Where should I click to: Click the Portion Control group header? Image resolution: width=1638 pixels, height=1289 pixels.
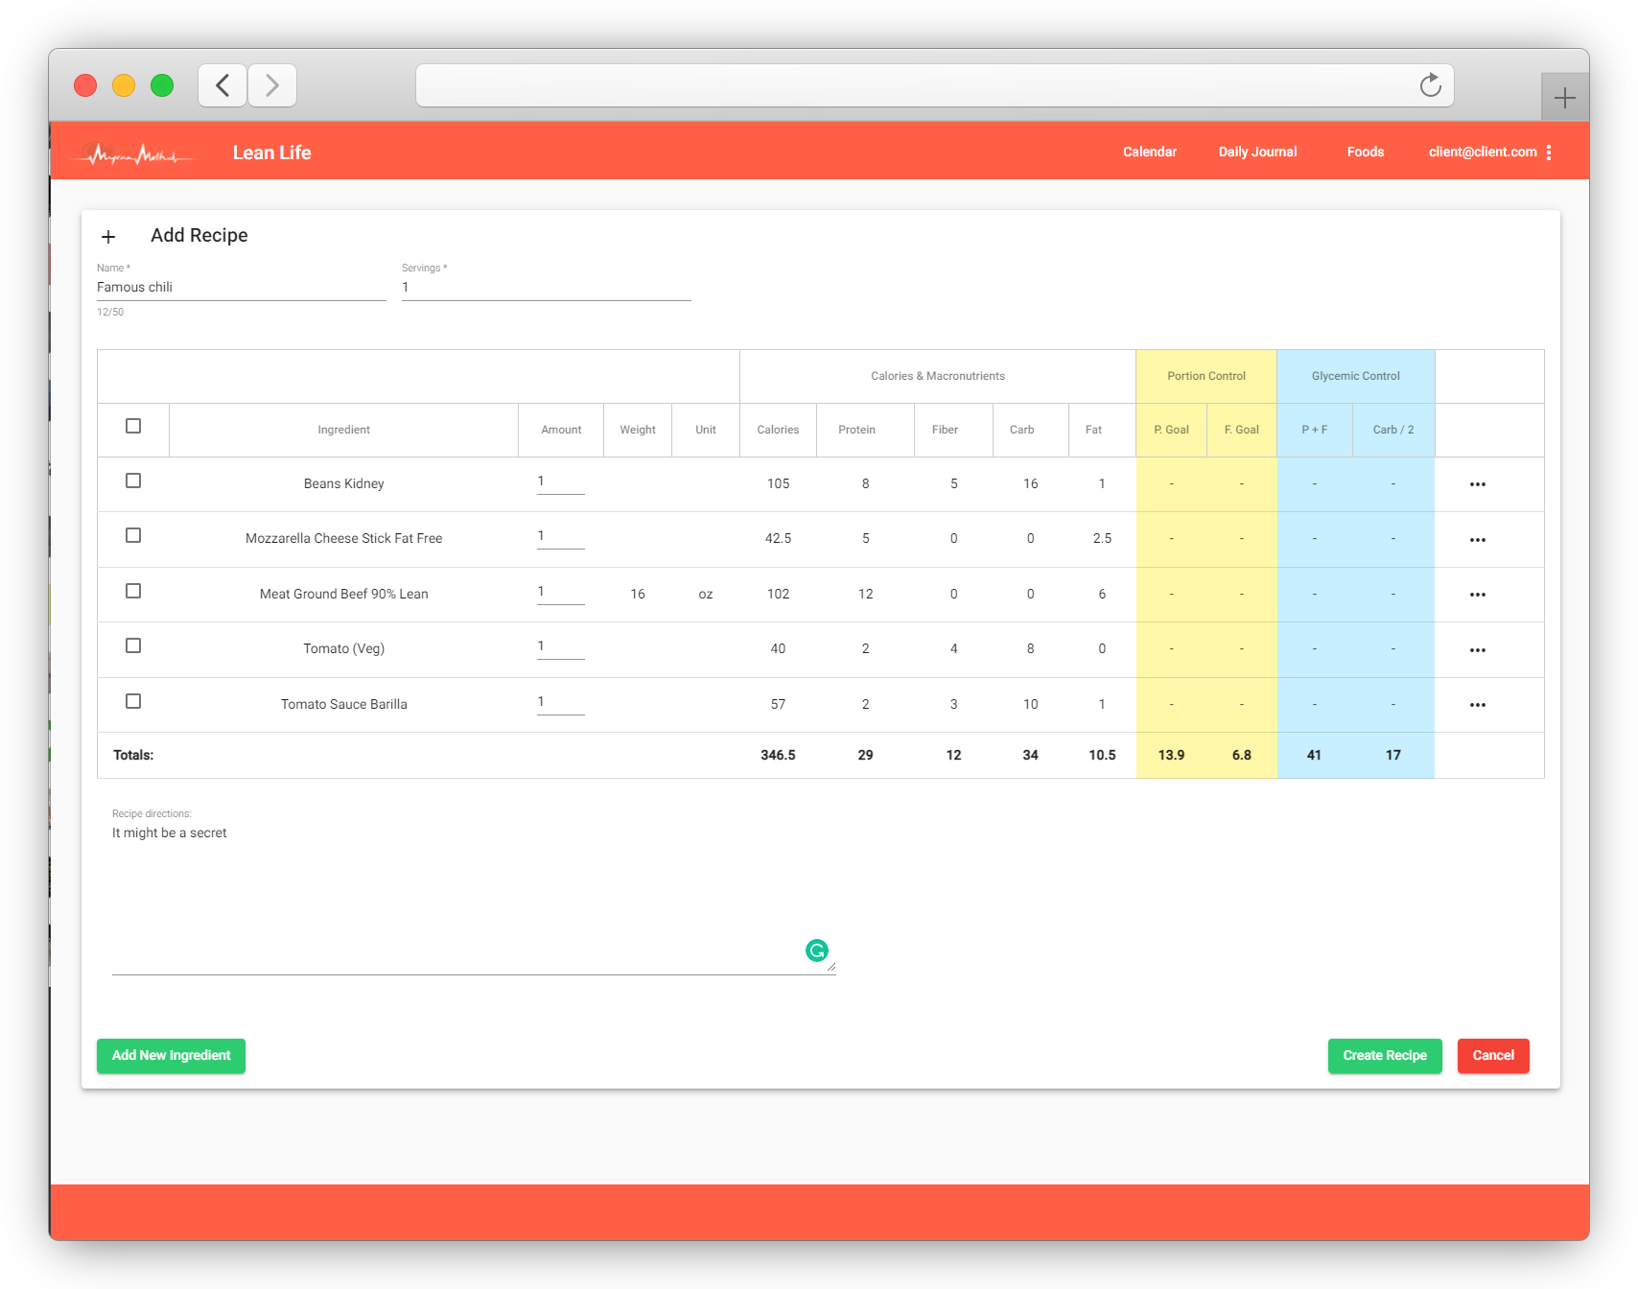1205,376
